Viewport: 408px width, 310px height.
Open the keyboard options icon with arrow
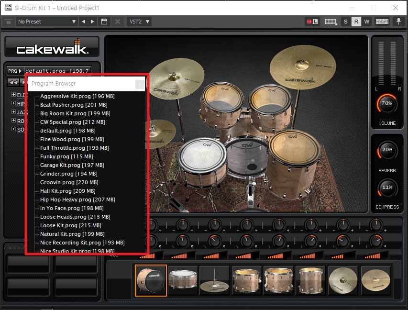point(331,22)
